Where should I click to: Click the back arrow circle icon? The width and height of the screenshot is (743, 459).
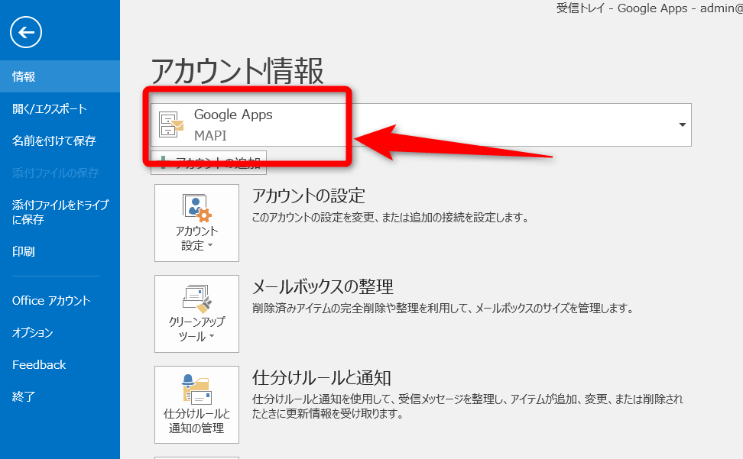(x=26, y=32)
